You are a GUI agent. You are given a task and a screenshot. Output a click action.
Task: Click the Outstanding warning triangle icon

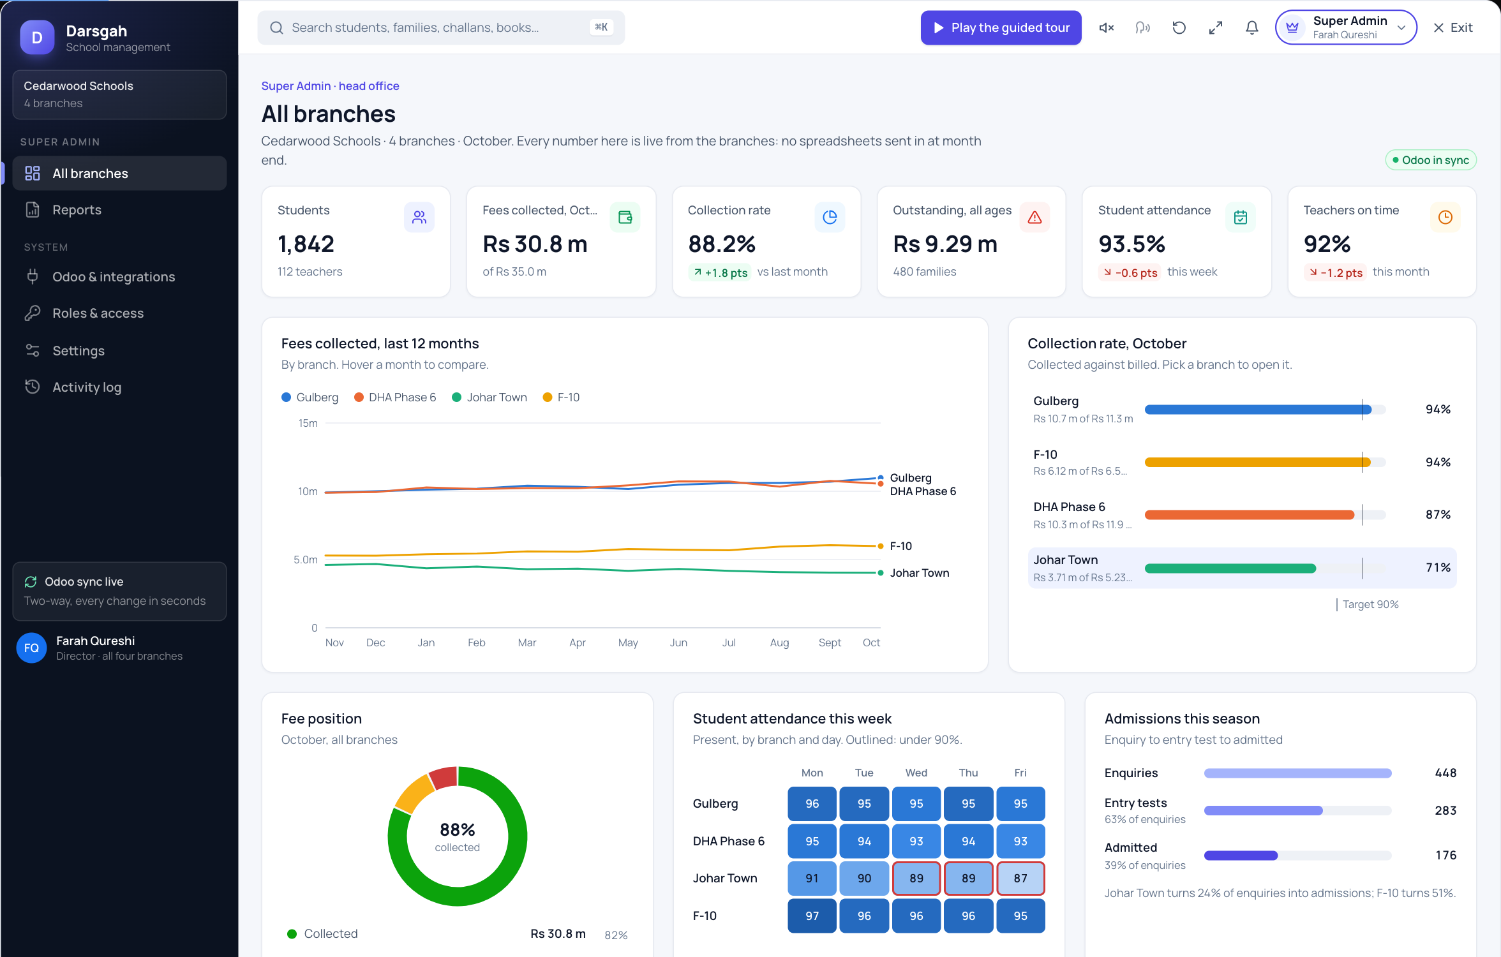coord(1035,218)
